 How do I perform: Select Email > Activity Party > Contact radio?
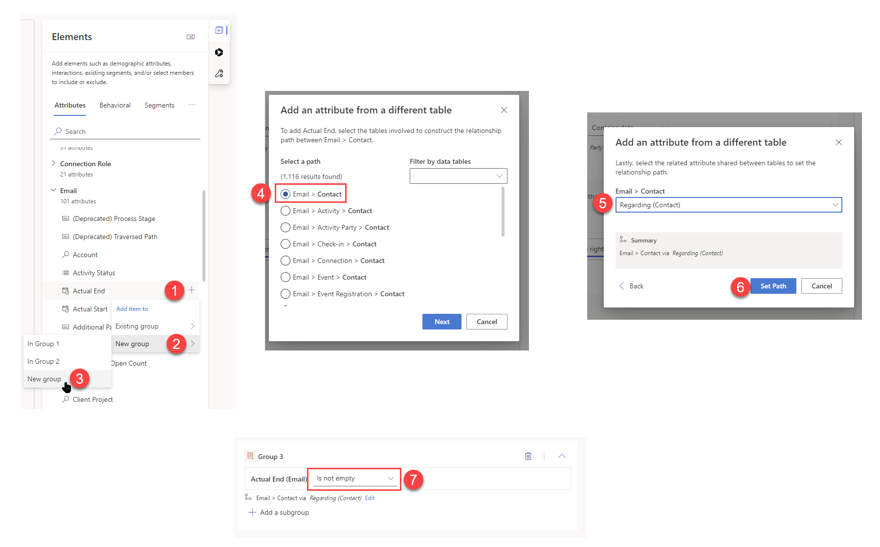pyautogui.click(x=286, y=227)
